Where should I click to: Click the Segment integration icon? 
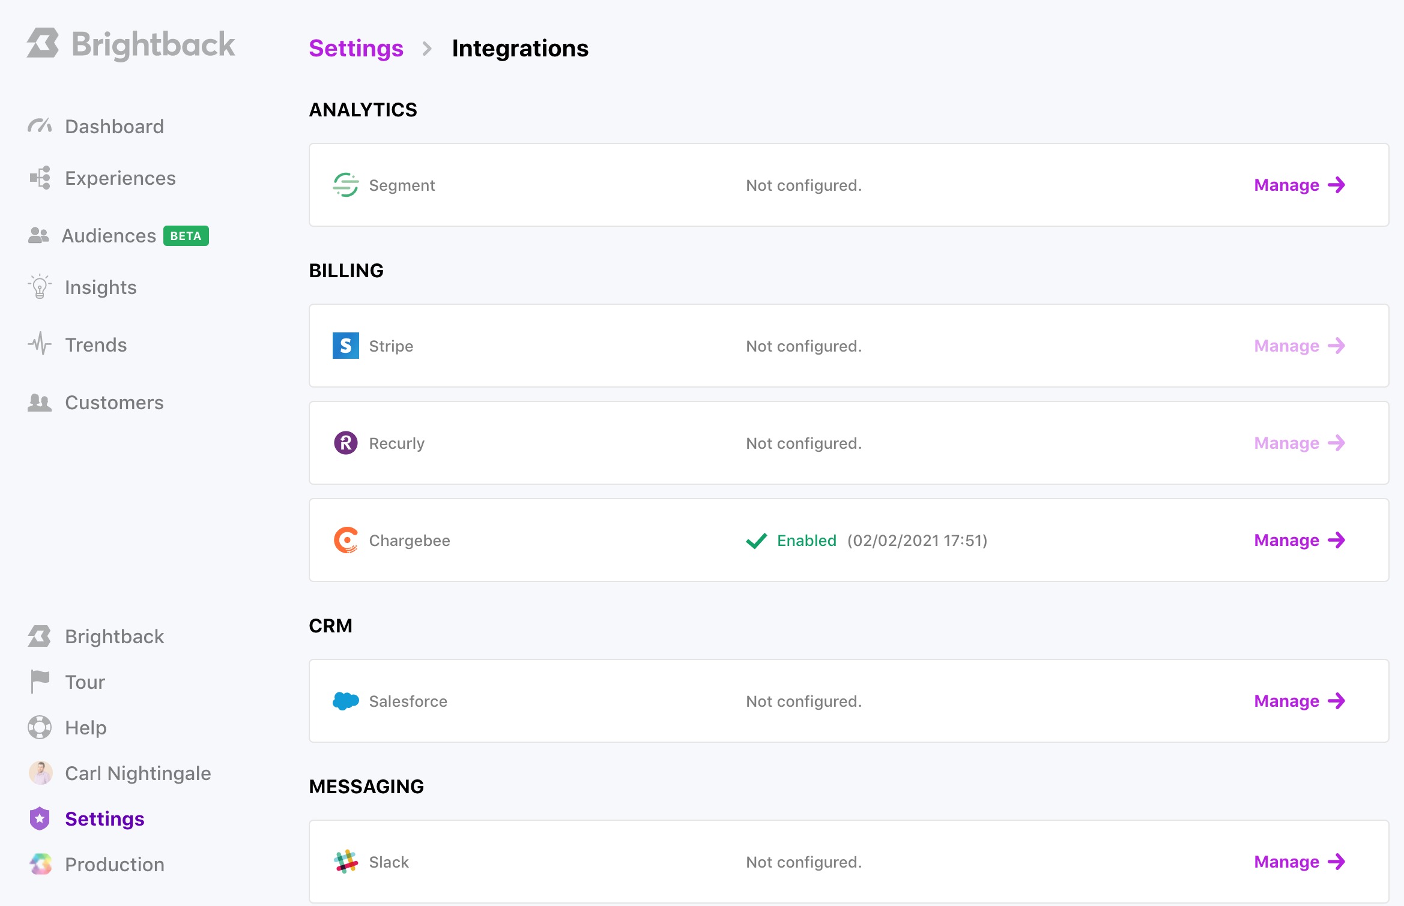(x=347, y=185)
